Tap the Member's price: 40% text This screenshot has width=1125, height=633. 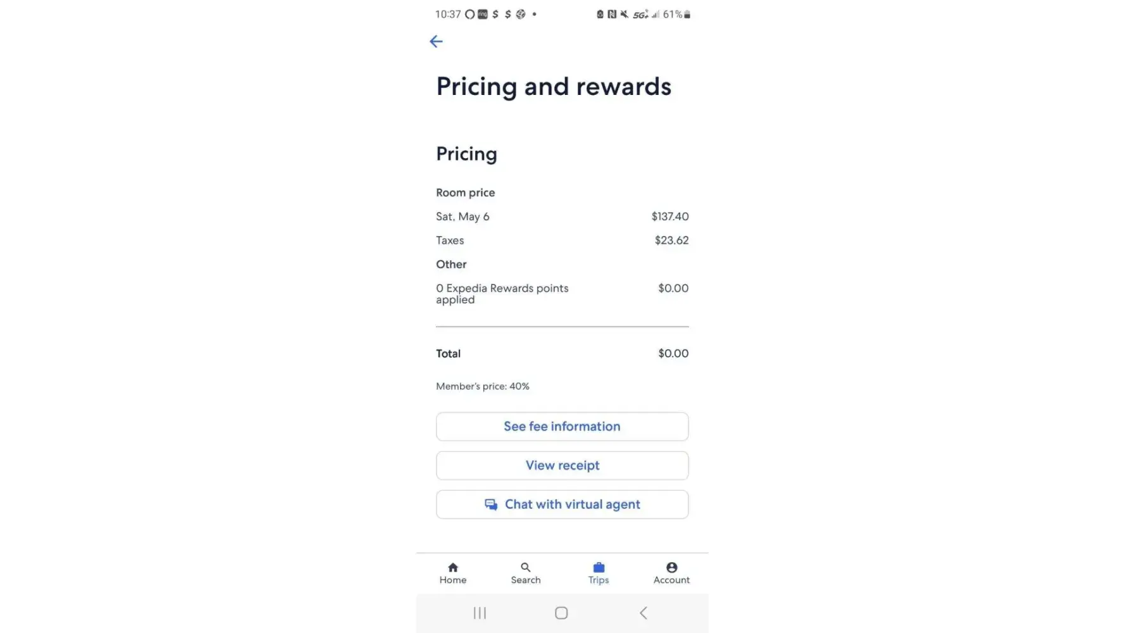[483, 386]
